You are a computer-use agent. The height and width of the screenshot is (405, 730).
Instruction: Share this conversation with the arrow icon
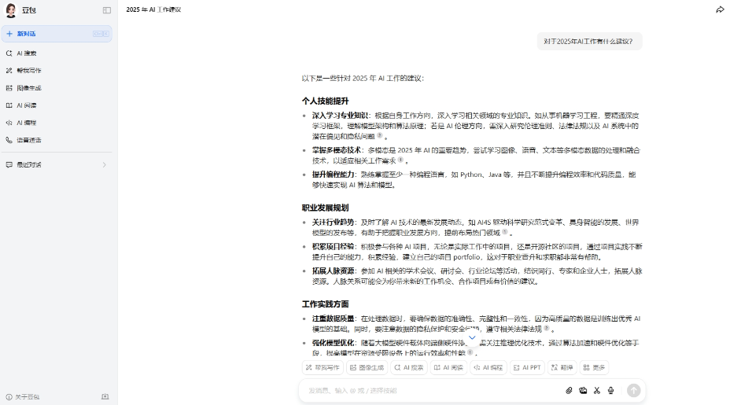720,9
